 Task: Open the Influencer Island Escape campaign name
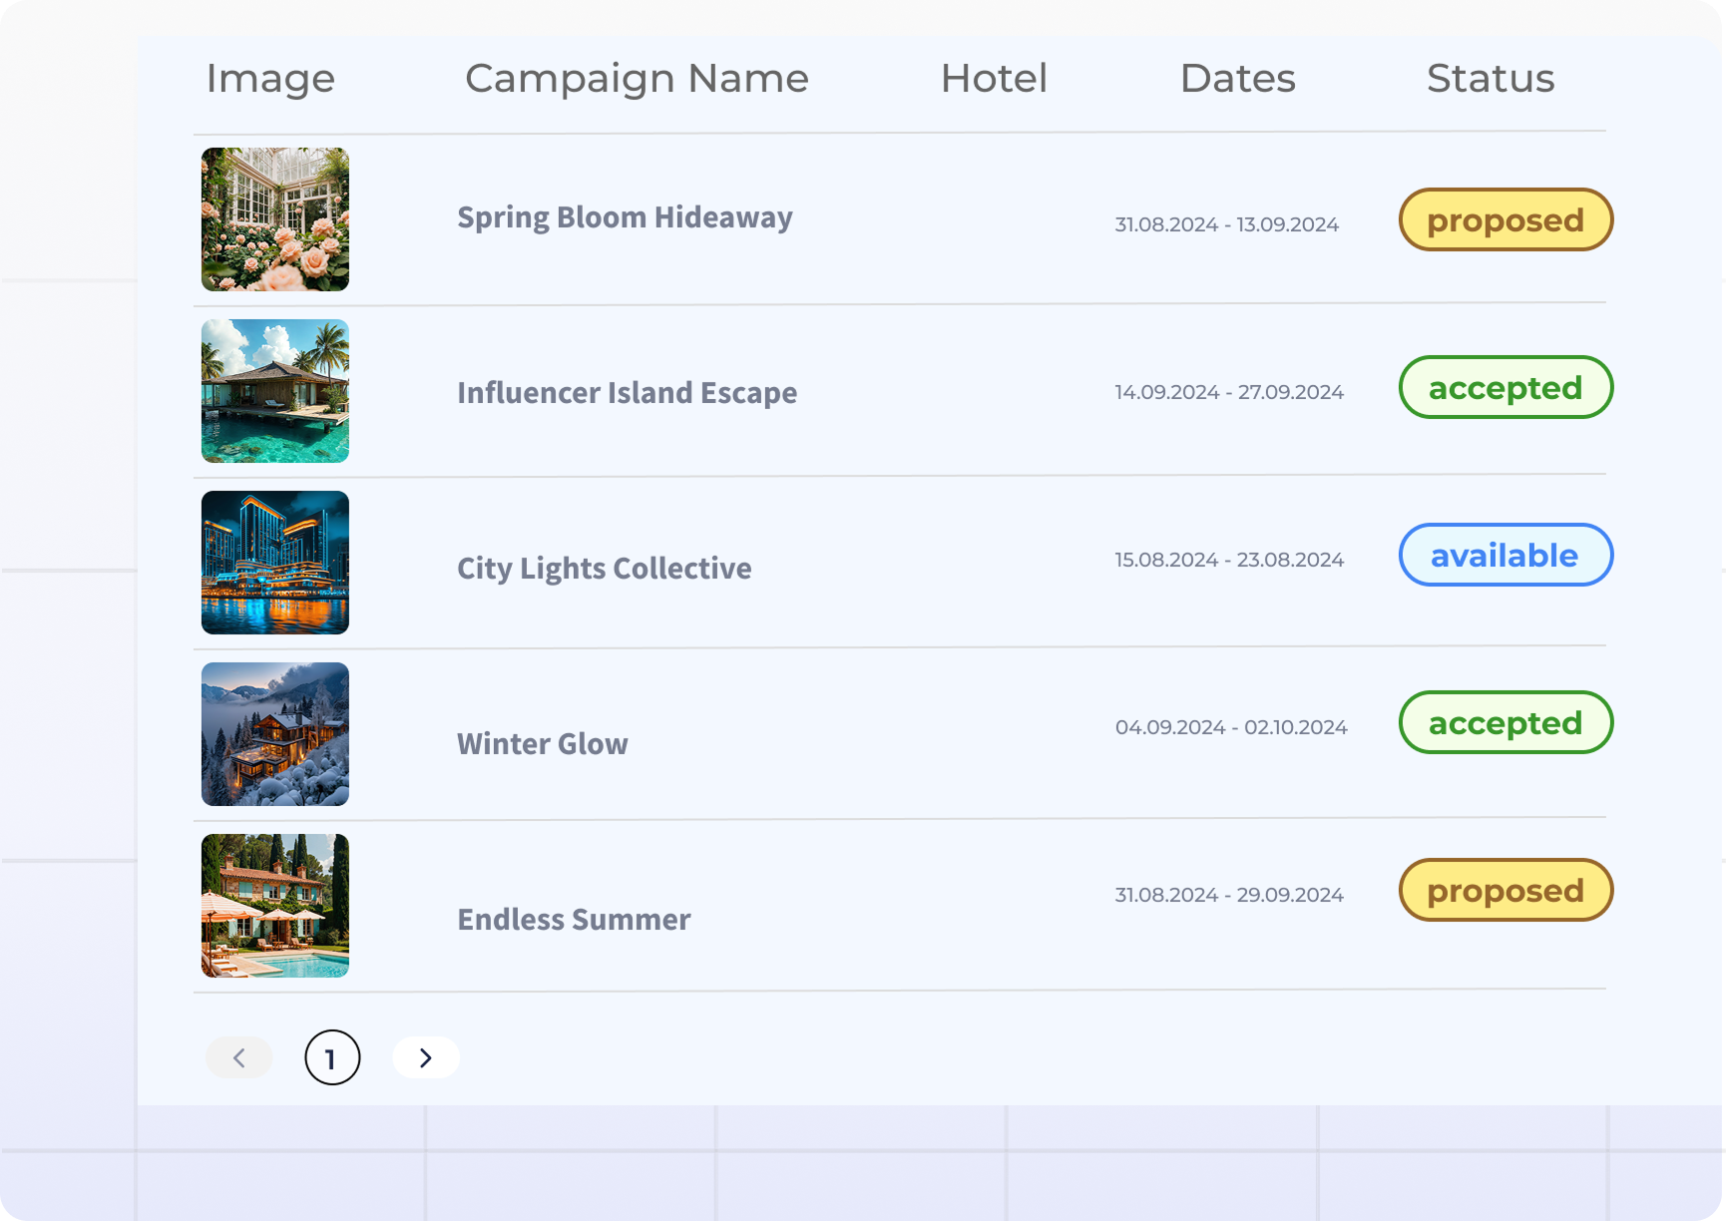(627, 393)
